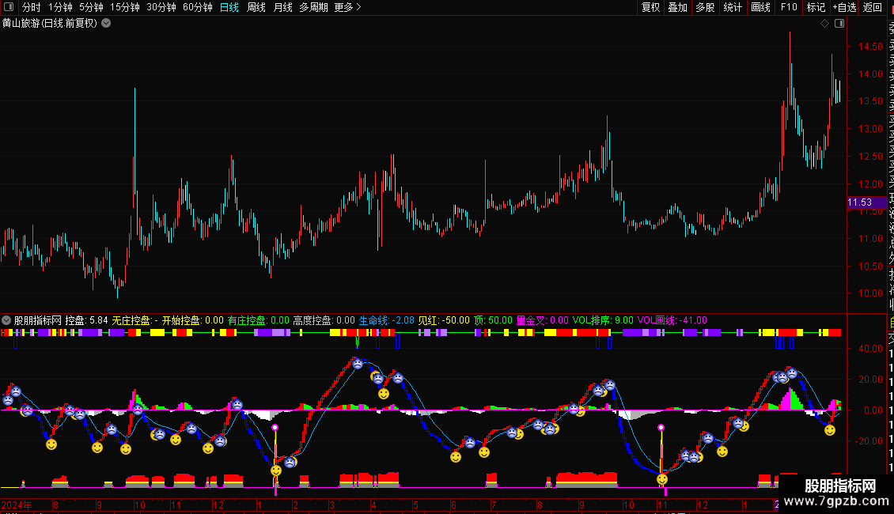Click the magenta circle marker near November
Screen dimensions: 894x514
pyautogui.click(x=661, y=427)
